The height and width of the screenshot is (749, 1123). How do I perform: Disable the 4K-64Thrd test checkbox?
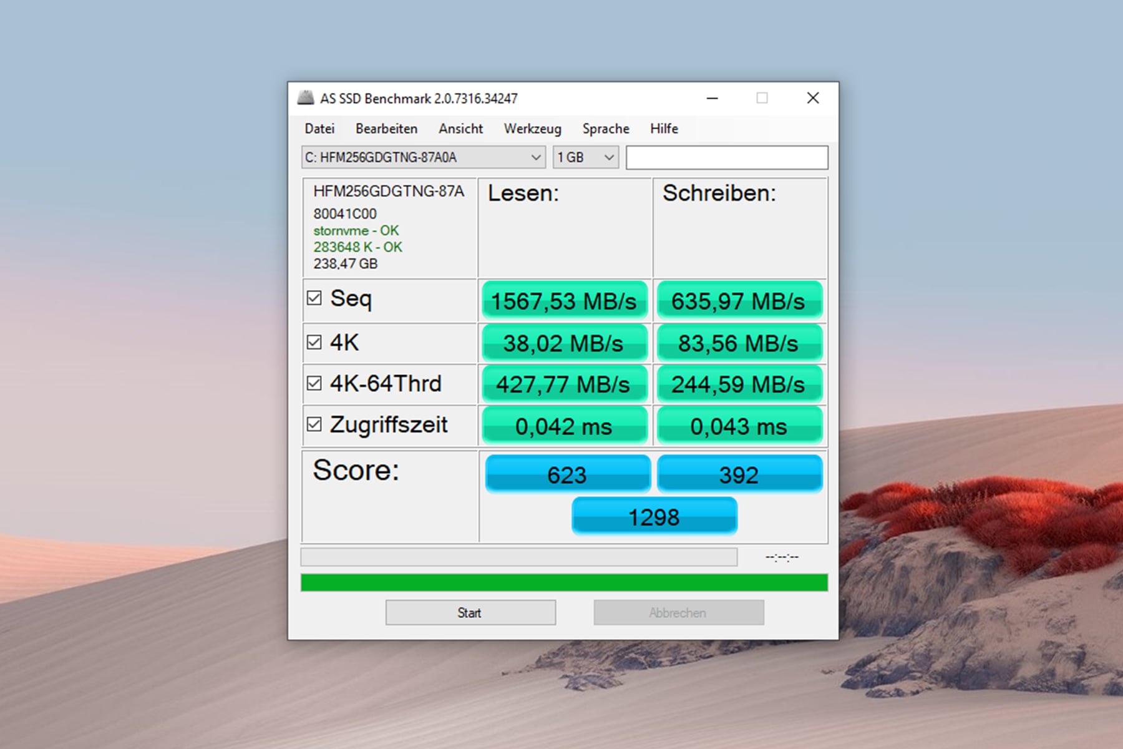(314, 383)
